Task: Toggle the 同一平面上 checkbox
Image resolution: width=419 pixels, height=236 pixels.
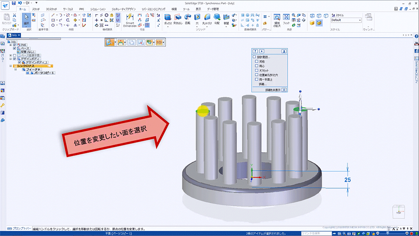Action: coord(256,79)
